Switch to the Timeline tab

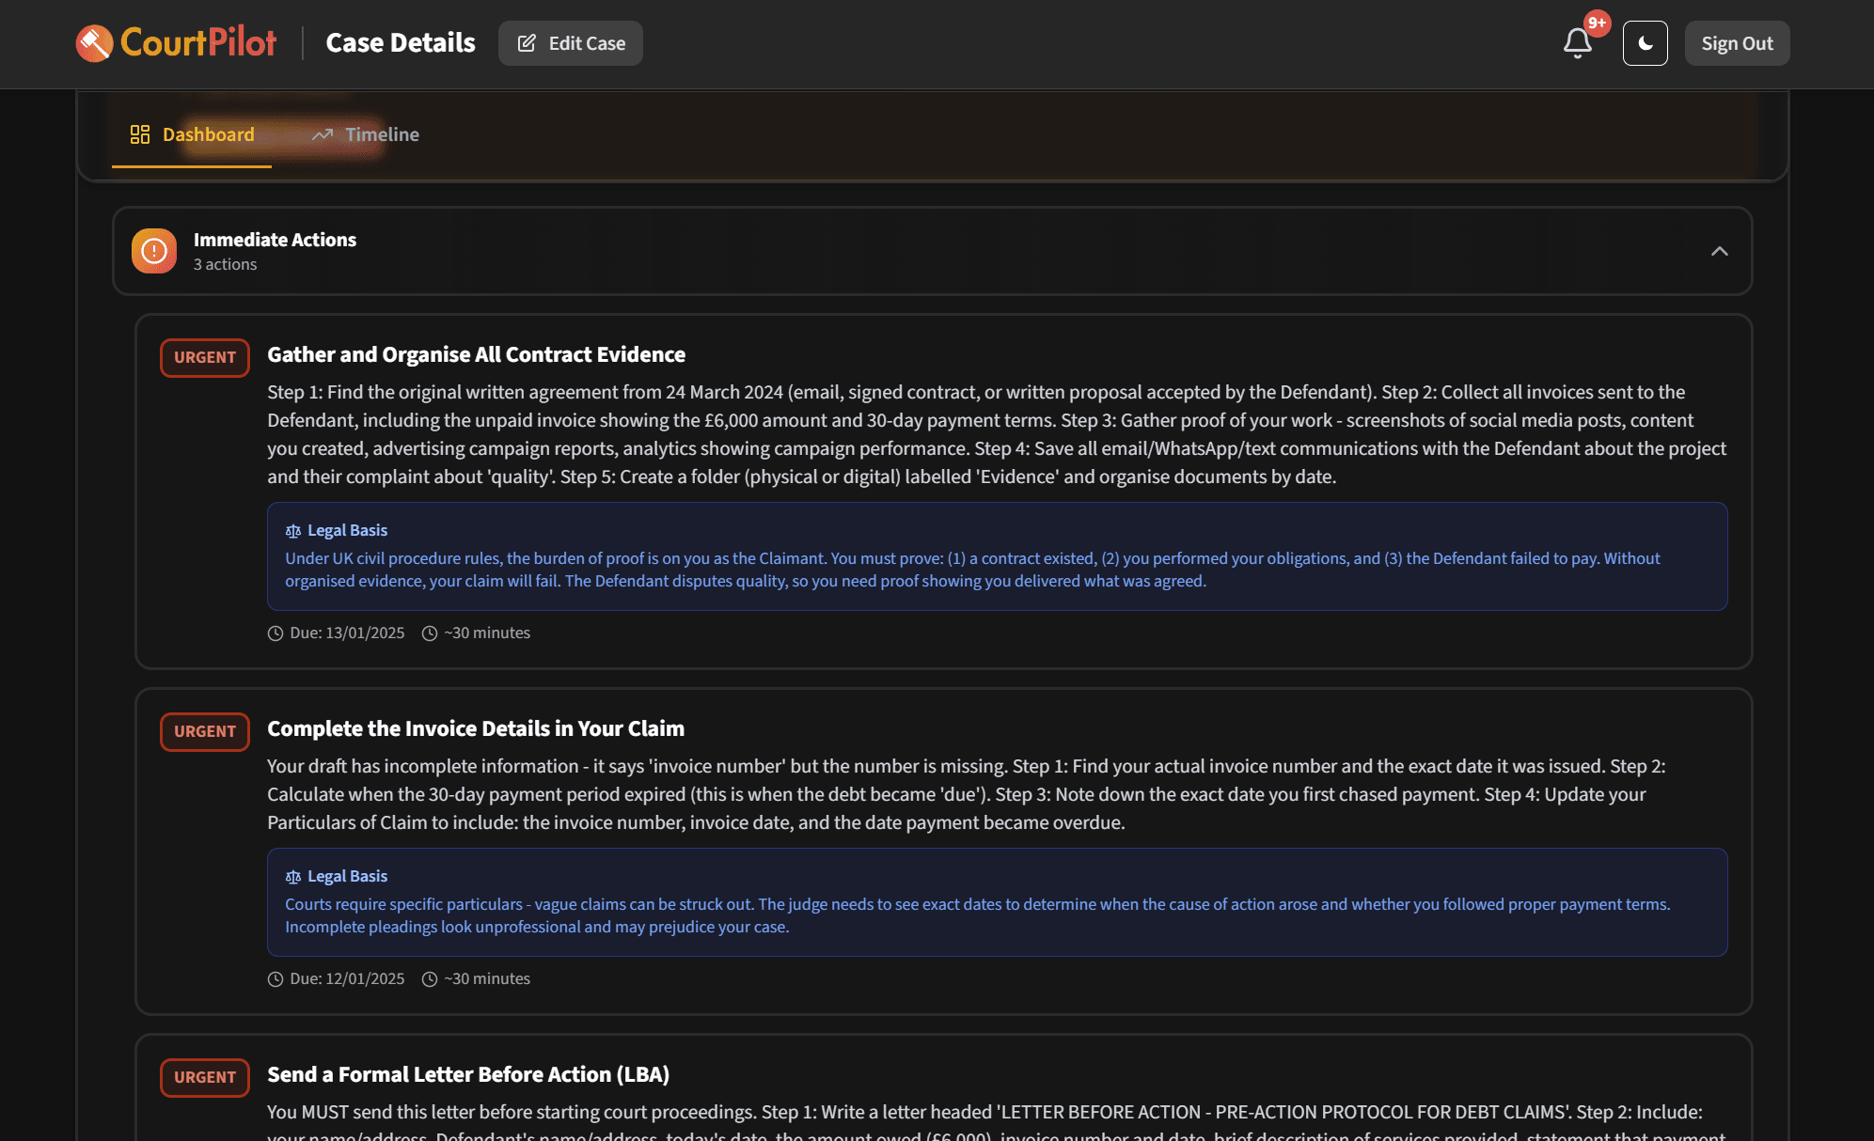point(366,134)
